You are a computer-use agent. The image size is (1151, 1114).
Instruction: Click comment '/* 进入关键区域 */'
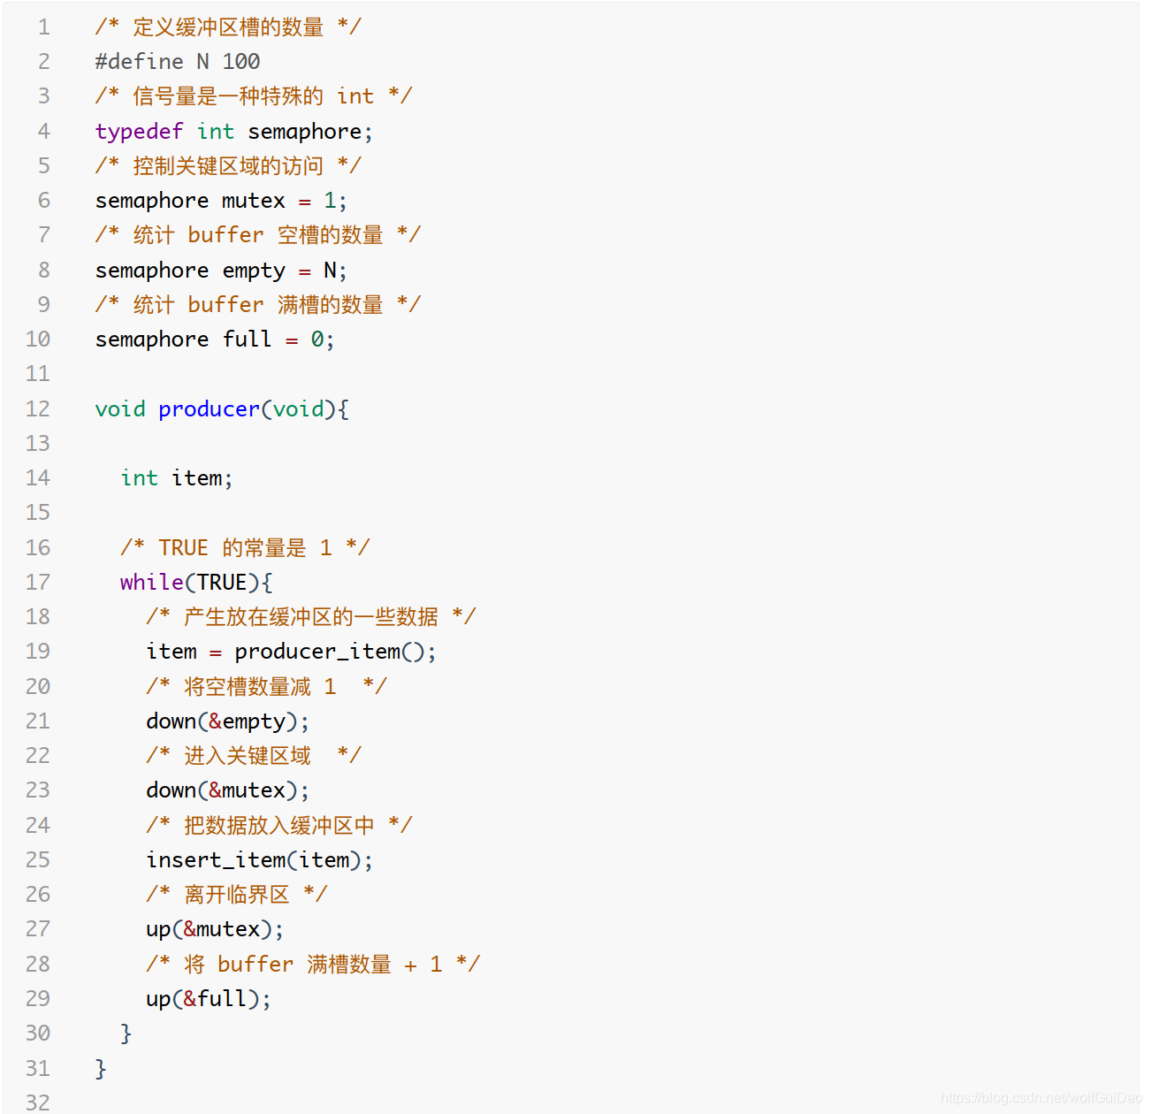(254, 756)
